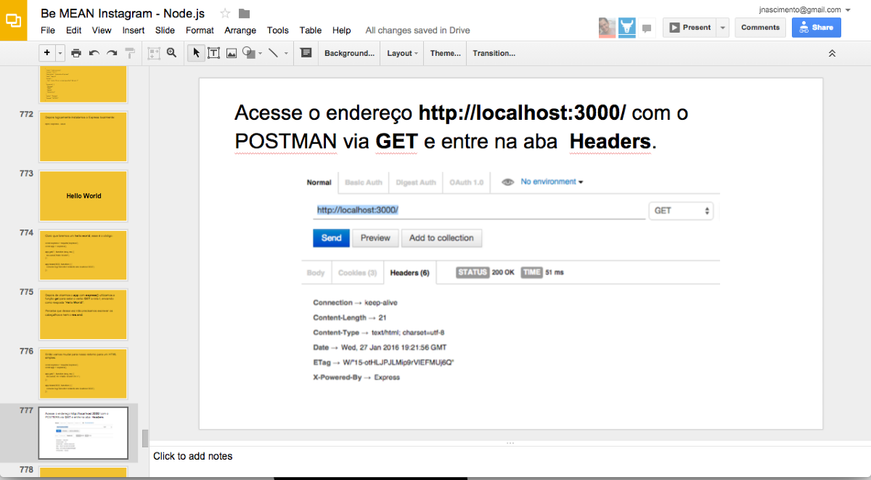Select Hello World slide 773 thumbnail
The image size is (871, 480).
(83, 196)
